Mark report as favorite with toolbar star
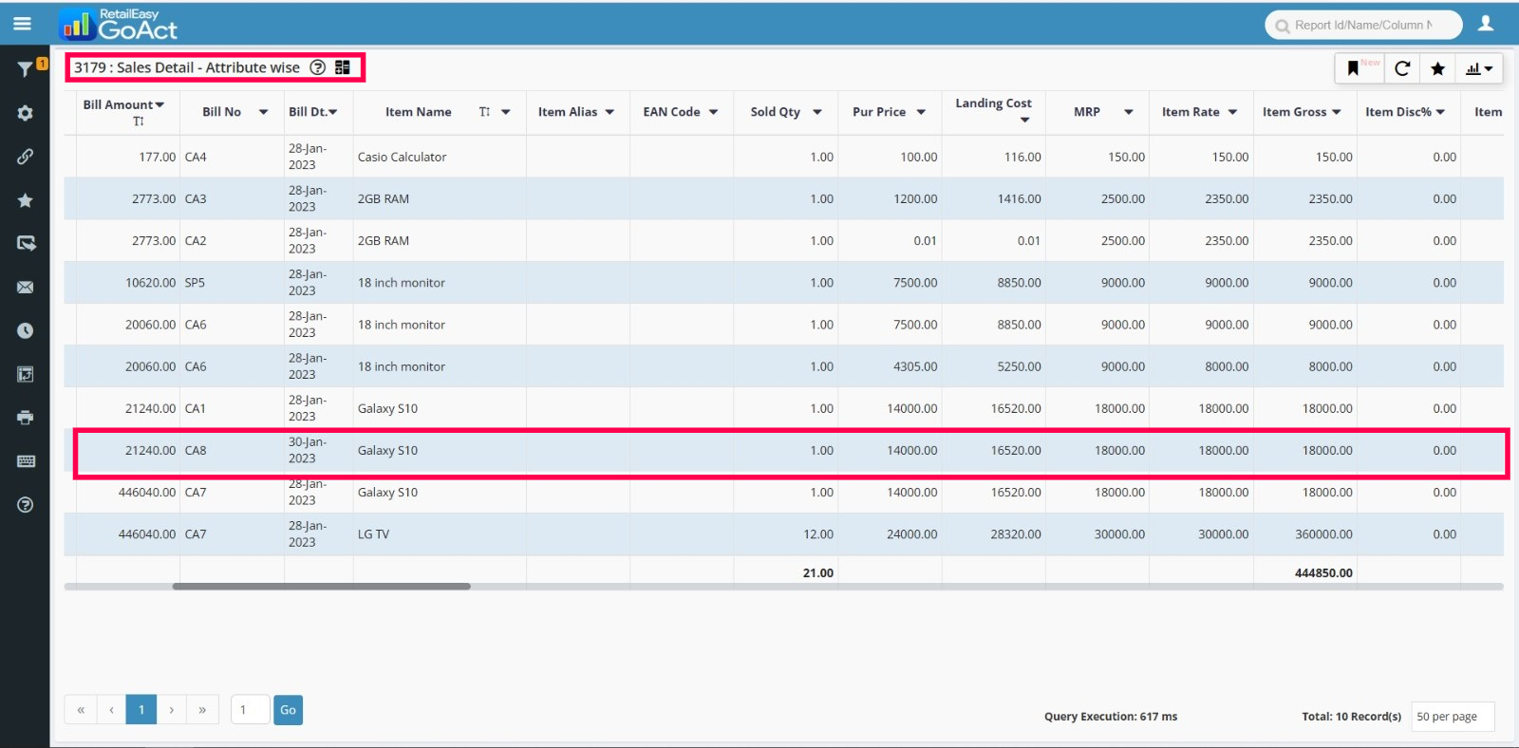The width and height of the screenshot is (1519, 748). pyautogui.click(x=1437, y=68)
